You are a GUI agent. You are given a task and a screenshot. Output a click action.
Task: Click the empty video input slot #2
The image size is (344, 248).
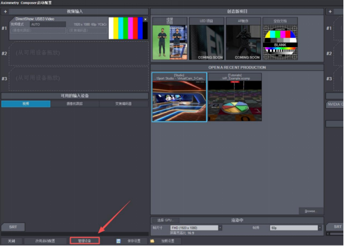point(78,53)
